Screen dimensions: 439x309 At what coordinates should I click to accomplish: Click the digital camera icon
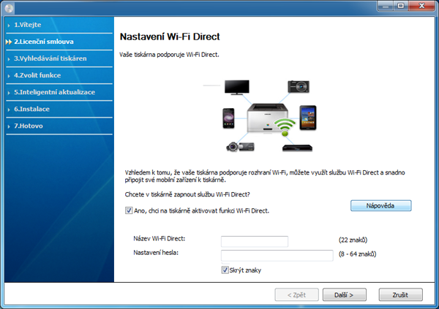coord(300,85)
